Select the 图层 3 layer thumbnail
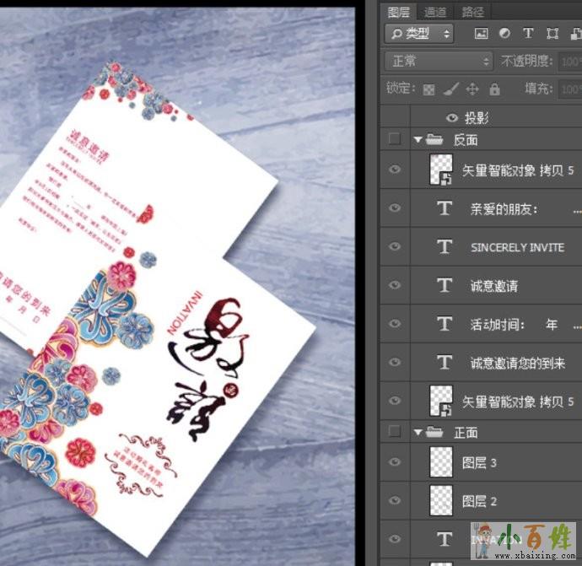The height and width of the screenshot is (566, 582). (x=442, y=462)
